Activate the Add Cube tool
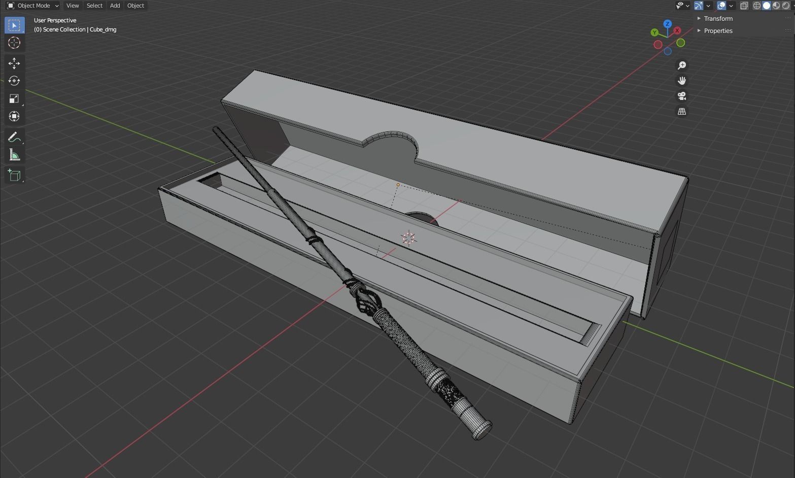The width and height of the screenshot is (795, 478). click(x=14, y=175)
